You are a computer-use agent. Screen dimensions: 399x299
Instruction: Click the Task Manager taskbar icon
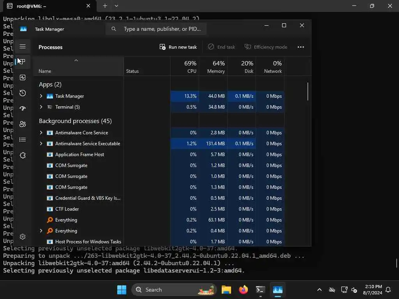pos(277,290)
